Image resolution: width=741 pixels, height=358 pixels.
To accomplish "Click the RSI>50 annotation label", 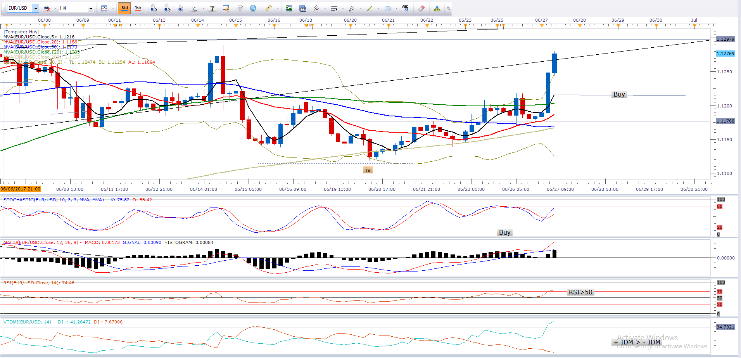I will pyautogui.click(x=580, y=292).
